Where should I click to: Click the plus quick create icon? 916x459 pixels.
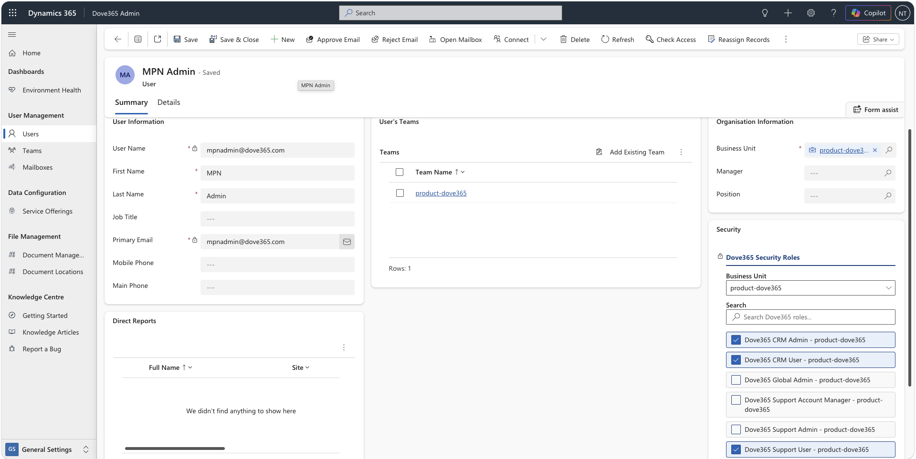pyautogui.click(x=788, y=13)
